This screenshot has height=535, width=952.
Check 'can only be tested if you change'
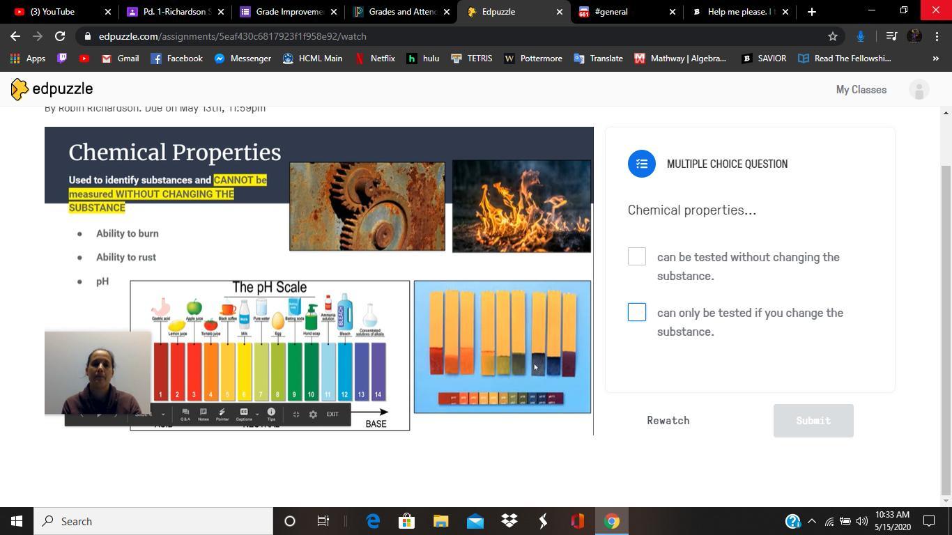click(x=636, y=312)
